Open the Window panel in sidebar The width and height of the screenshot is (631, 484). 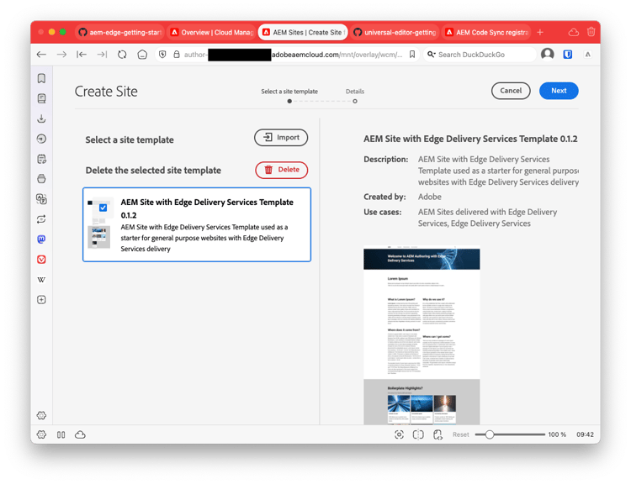pos(41,179)
